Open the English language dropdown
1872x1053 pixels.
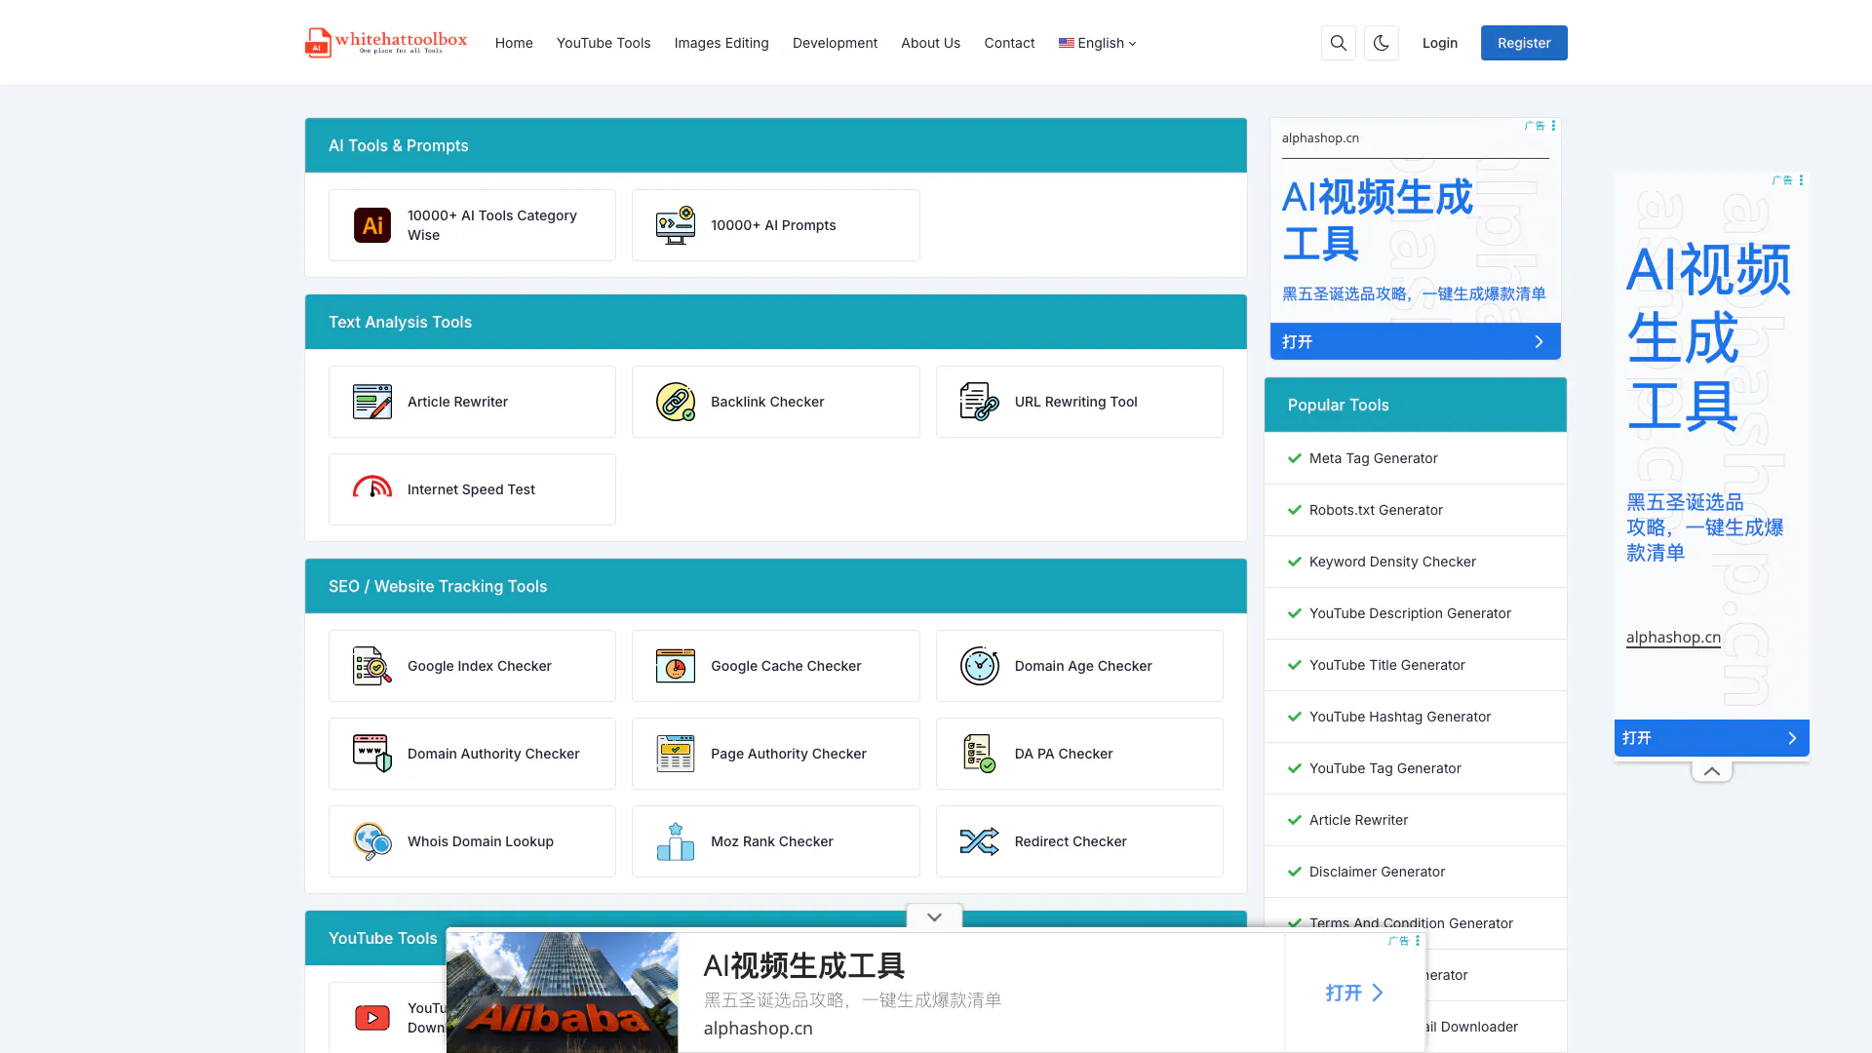[1098, 43]
